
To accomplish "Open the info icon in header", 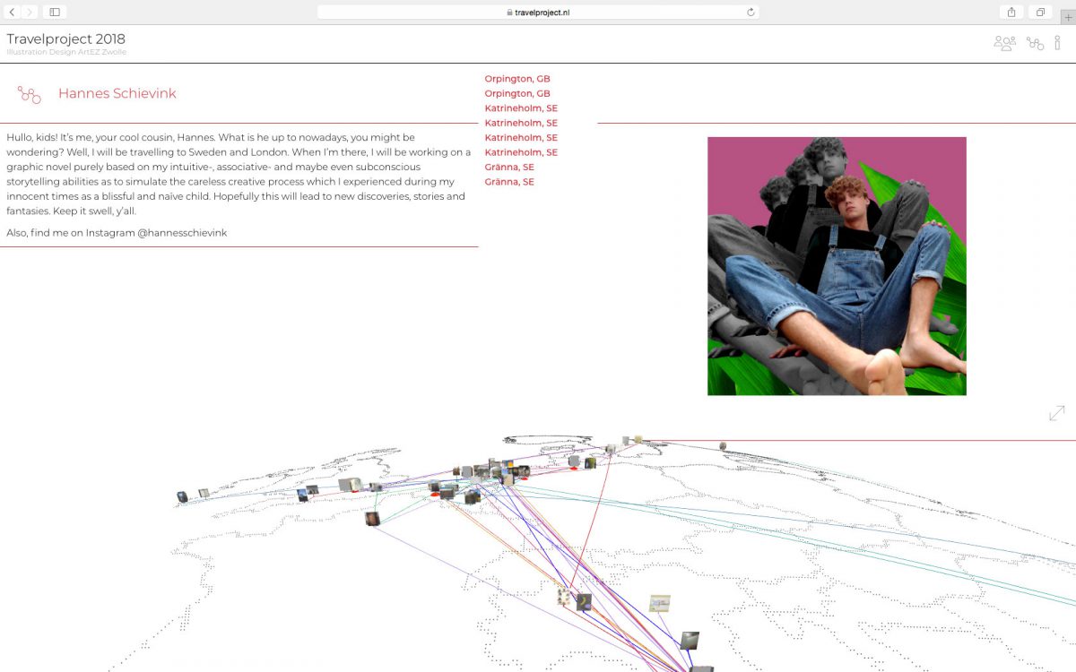I will click(x=1058, y=43).
